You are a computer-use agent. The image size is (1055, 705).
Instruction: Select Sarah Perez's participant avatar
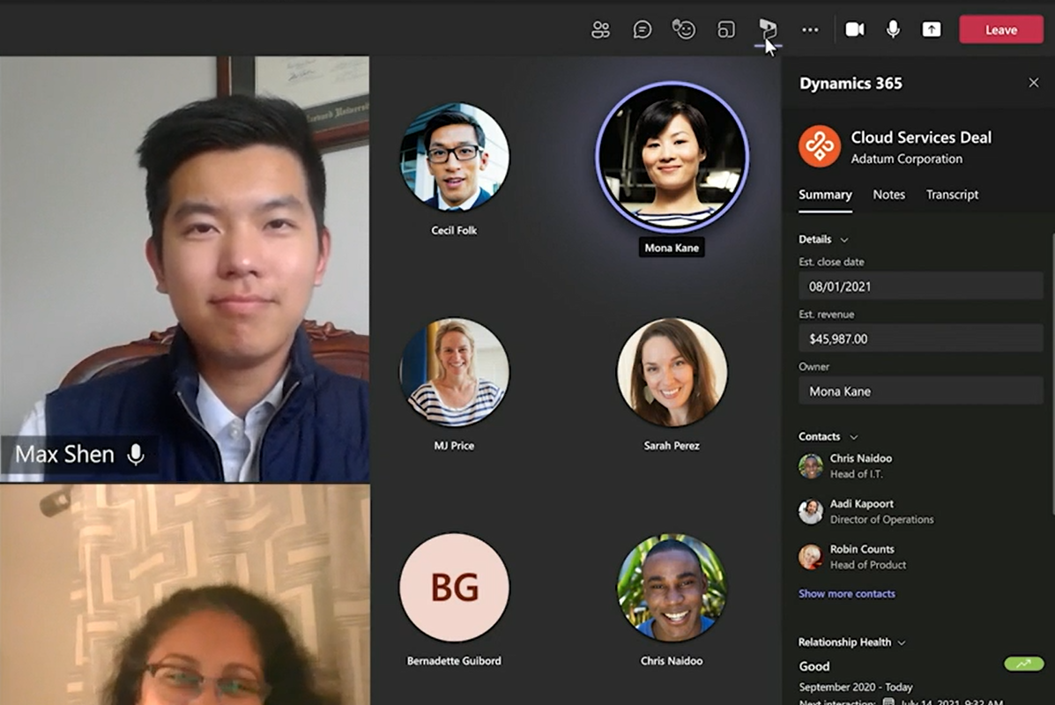(672, 373)
